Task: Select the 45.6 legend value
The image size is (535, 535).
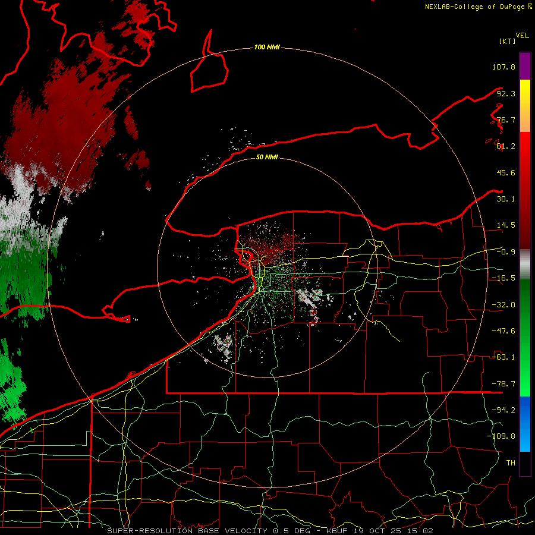Action: (506, 172)
